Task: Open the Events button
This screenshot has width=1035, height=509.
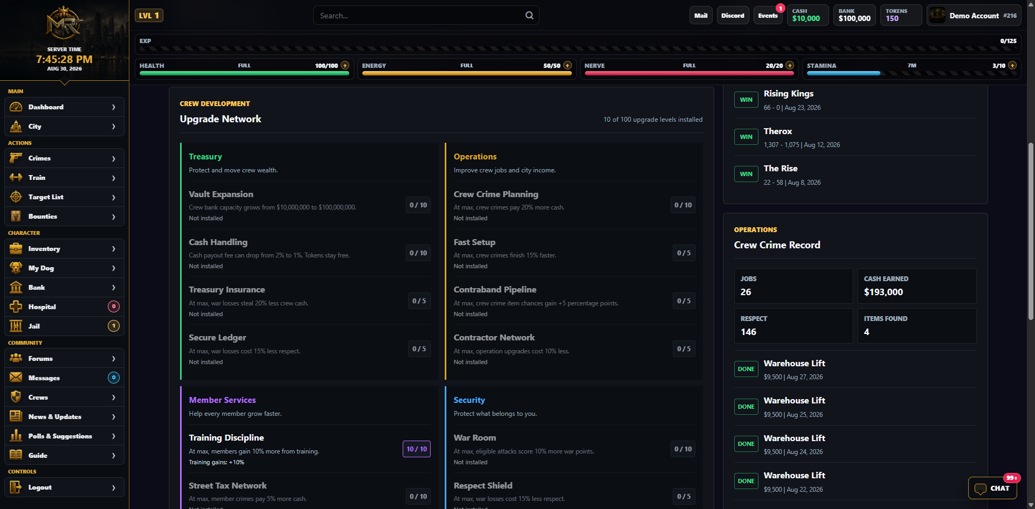Action: pyautogui.click(x=768, y=16)
